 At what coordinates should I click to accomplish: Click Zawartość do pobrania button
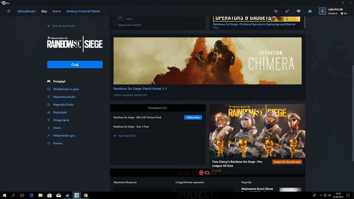pyautogui.click(x=287, y=162)
